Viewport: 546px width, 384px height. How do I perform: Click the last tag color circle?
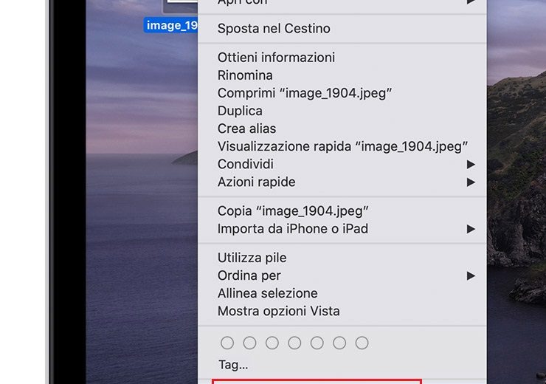362,343
